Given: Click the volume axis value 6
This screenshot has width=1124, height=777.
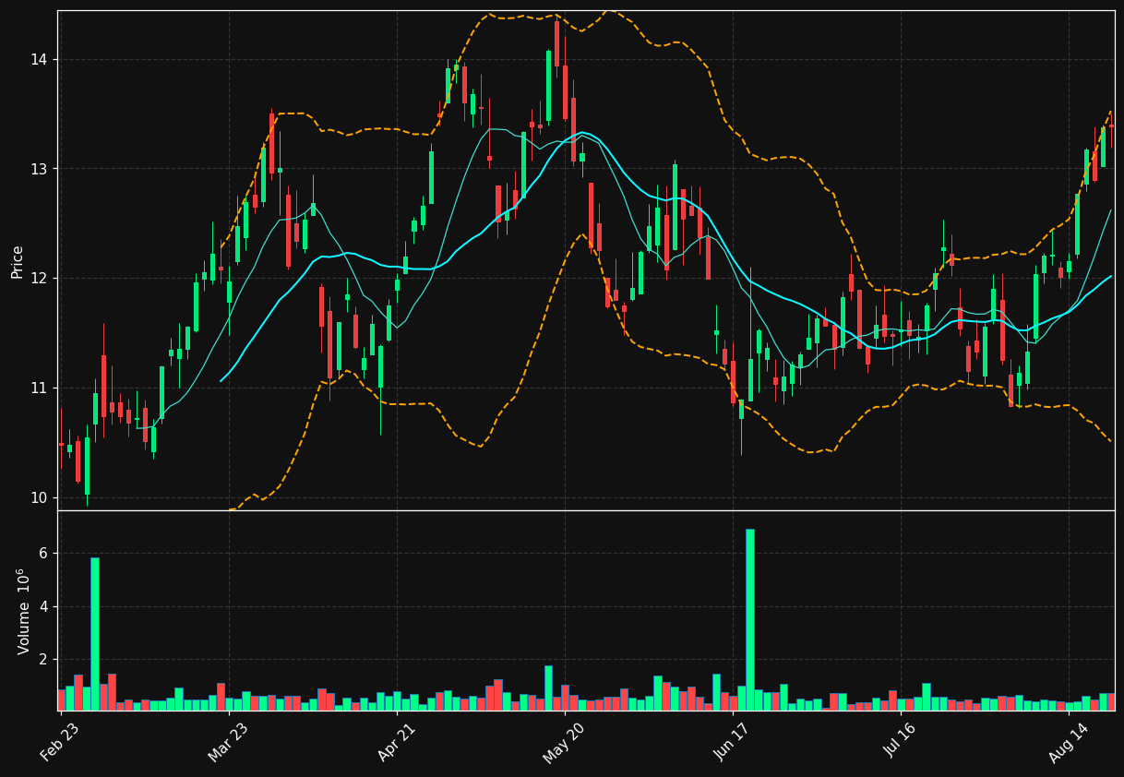Looking at the screenshot, I should click(x=44, y=554).
